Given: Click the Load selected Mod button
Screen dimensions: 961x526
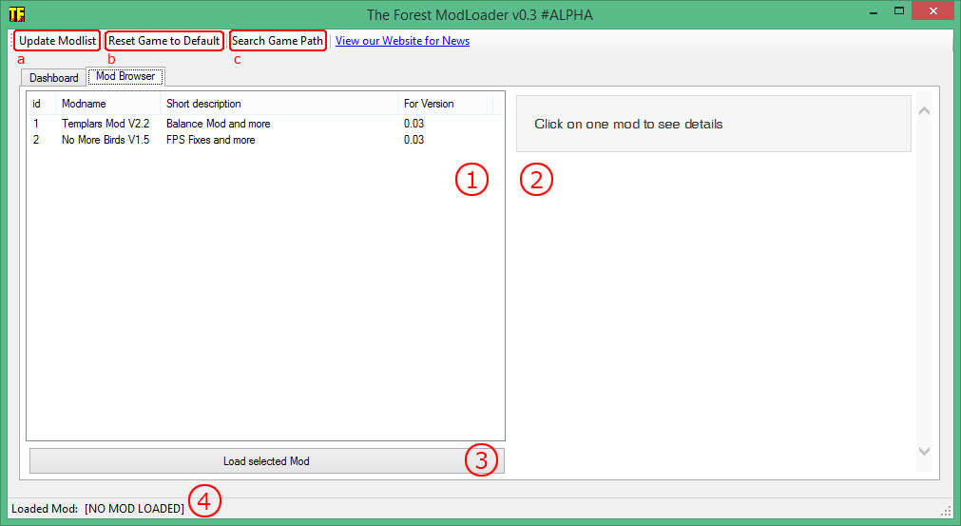Looking at the screenshot, I should pos(266,461).
